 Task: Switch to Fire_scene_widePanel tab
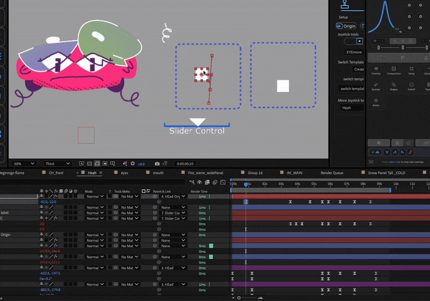[x=205, y=173]
